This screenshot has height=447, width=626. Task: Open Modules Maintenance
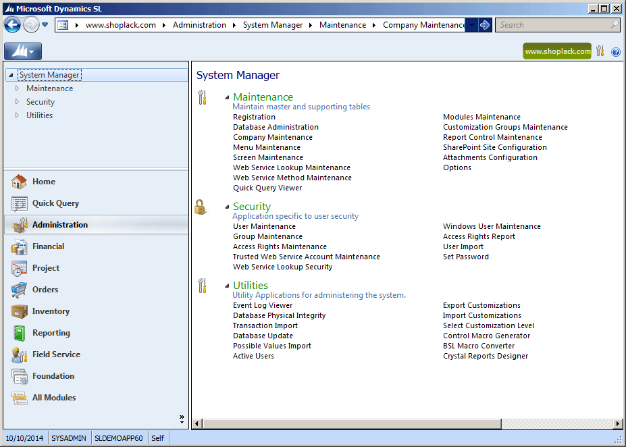tap(481, 117)
